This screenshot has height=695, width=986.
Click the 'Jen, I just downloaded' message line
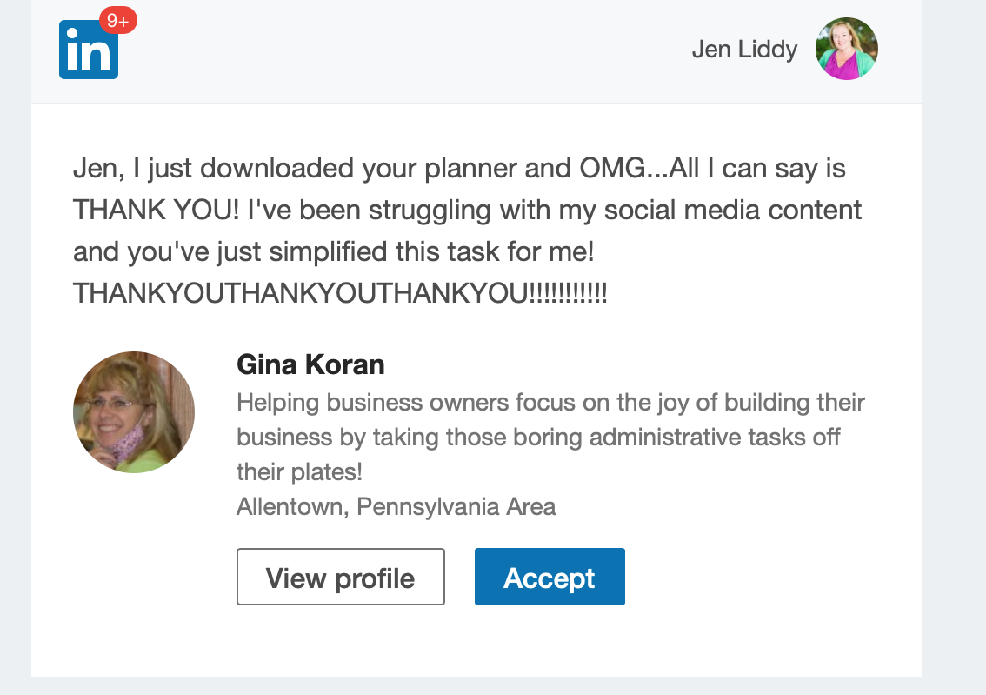point(458,168)
